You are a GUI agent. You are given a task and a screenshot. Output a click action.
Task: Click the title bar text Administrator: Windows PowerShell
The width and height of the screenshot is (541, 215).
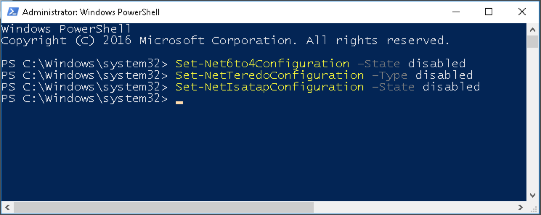91,12
